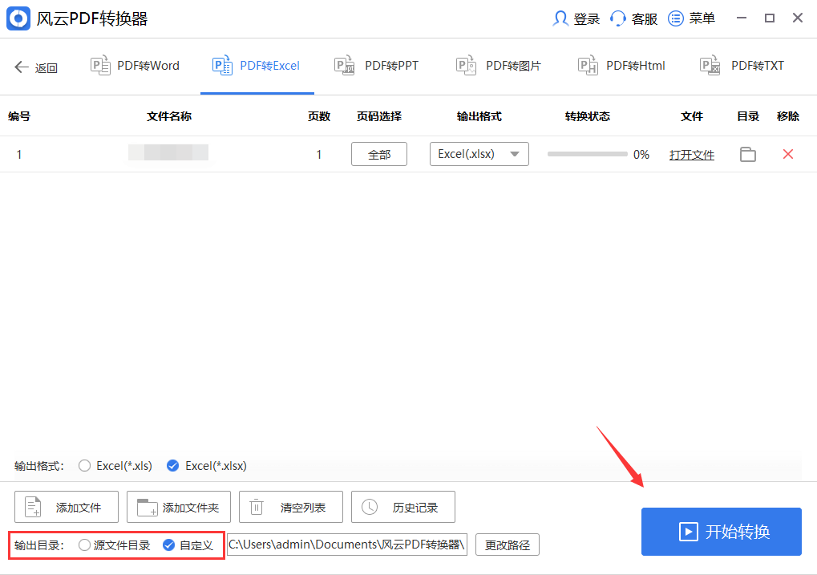The width and height of the screenshot is (817, 575).
Task: Click the 转换状态 column header
Action: click(x=587, y=116)
